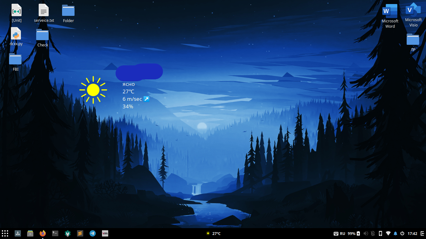The width and height of the screenshot is (426, 239).
Task: Open the volume speaker tray icon
Action: (366, 233)
